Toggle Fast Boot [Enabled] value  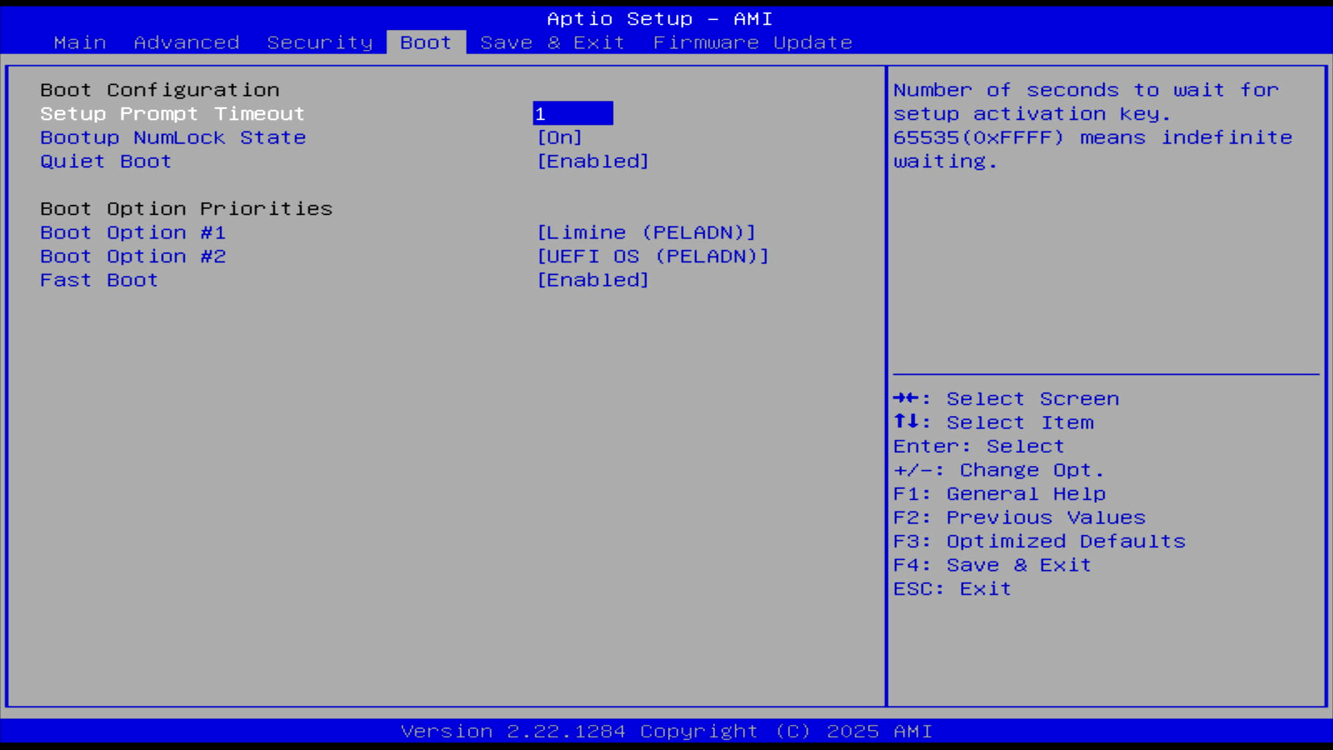point(593,280)
